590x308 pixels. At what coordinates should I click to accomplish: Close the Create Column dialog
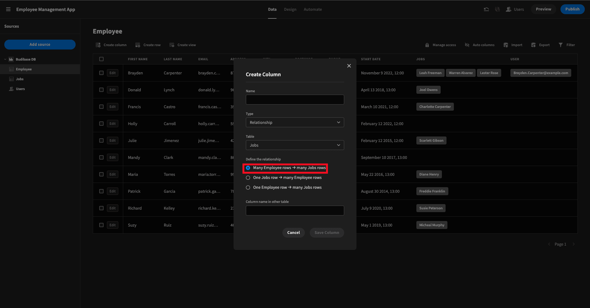click(x=349, y=66)
